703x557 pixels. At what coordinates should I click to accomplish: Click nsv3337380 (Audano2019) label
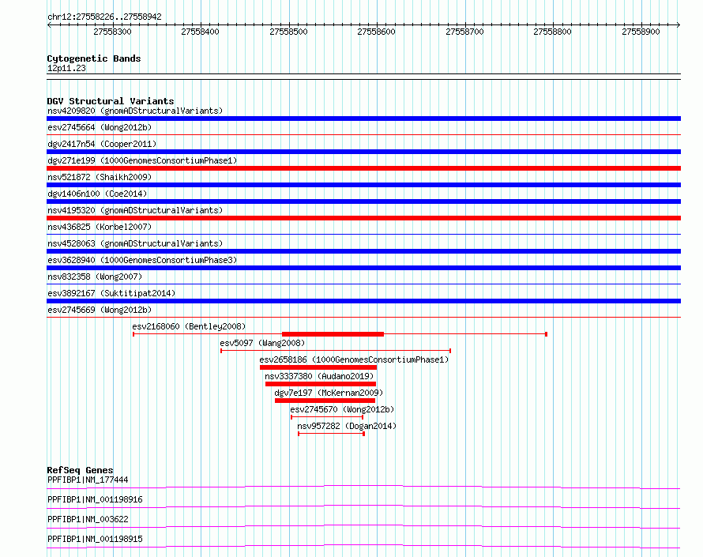point(319,376)
